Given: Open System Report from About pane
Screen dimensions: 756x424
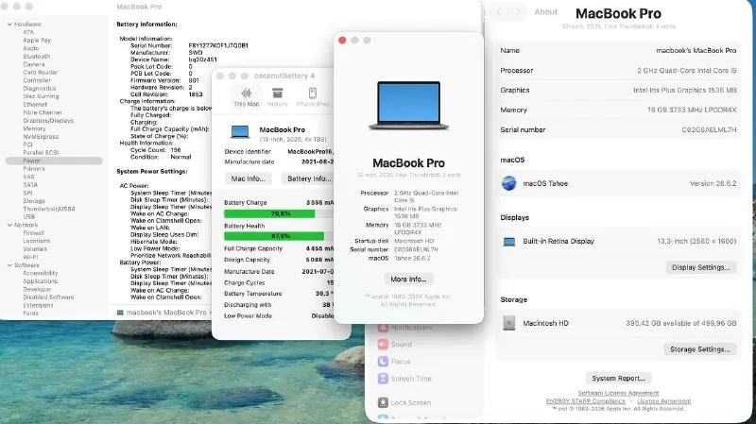Looking at the screenshot, I should click(619, 379).
